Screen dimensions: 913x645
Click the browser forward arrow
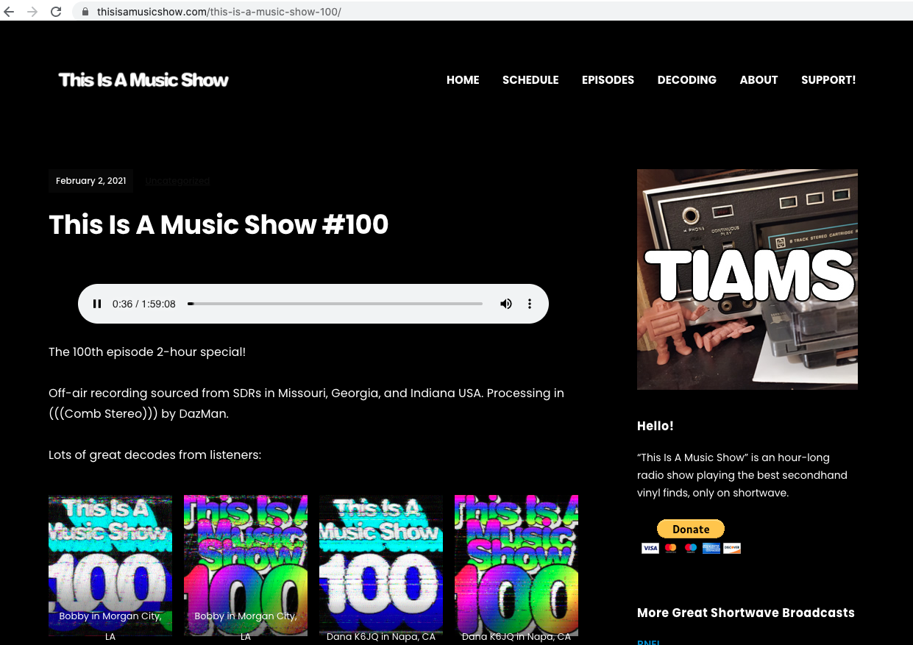(x=32, y=12)
